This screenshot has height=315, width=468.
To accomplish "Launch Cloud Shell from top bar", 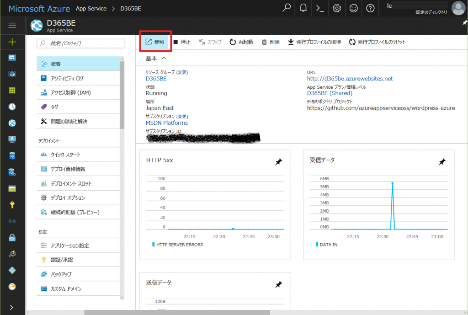I will (320, 8).
